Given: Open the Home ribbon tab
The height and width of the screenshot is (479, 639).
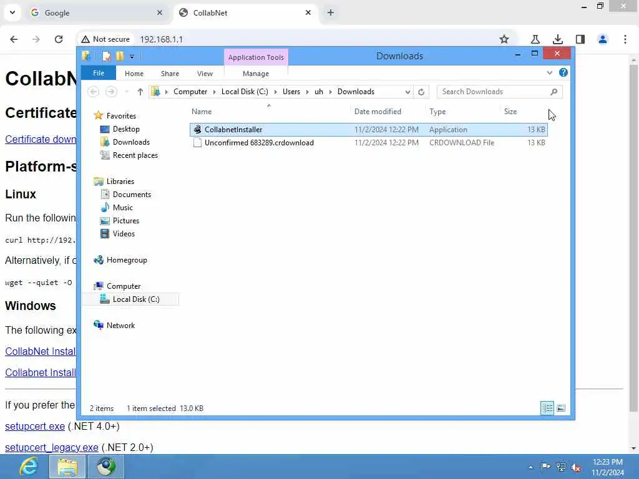Looking at the screenshot, I should tap(134, 74).
